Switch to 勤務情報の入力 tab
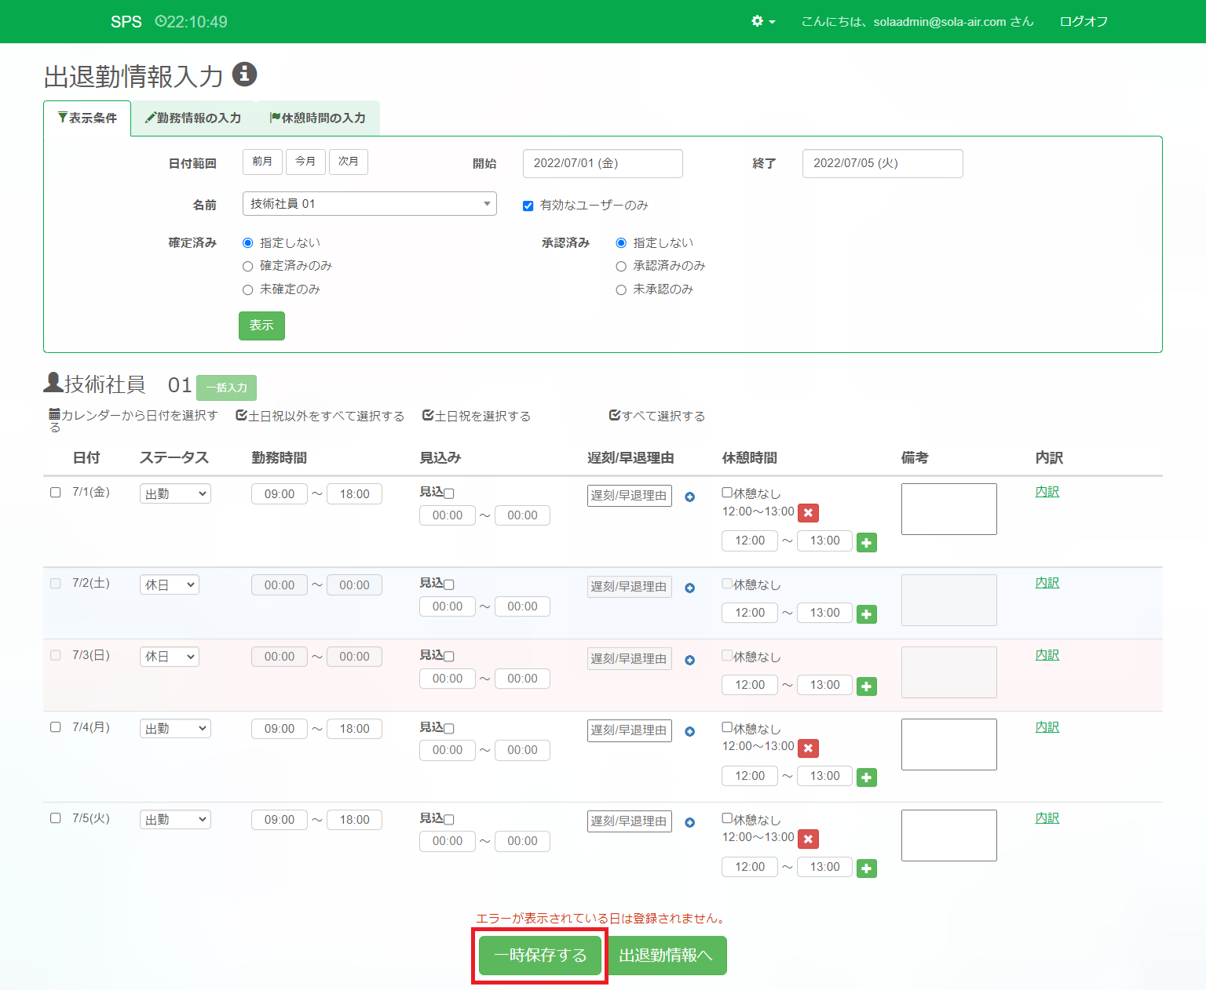The image size is (1206, 990). [x=193, y=118]
